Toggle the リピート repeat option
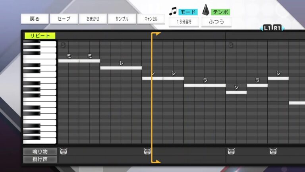Viewport: 305px width, 172px height. click(40, 36)
